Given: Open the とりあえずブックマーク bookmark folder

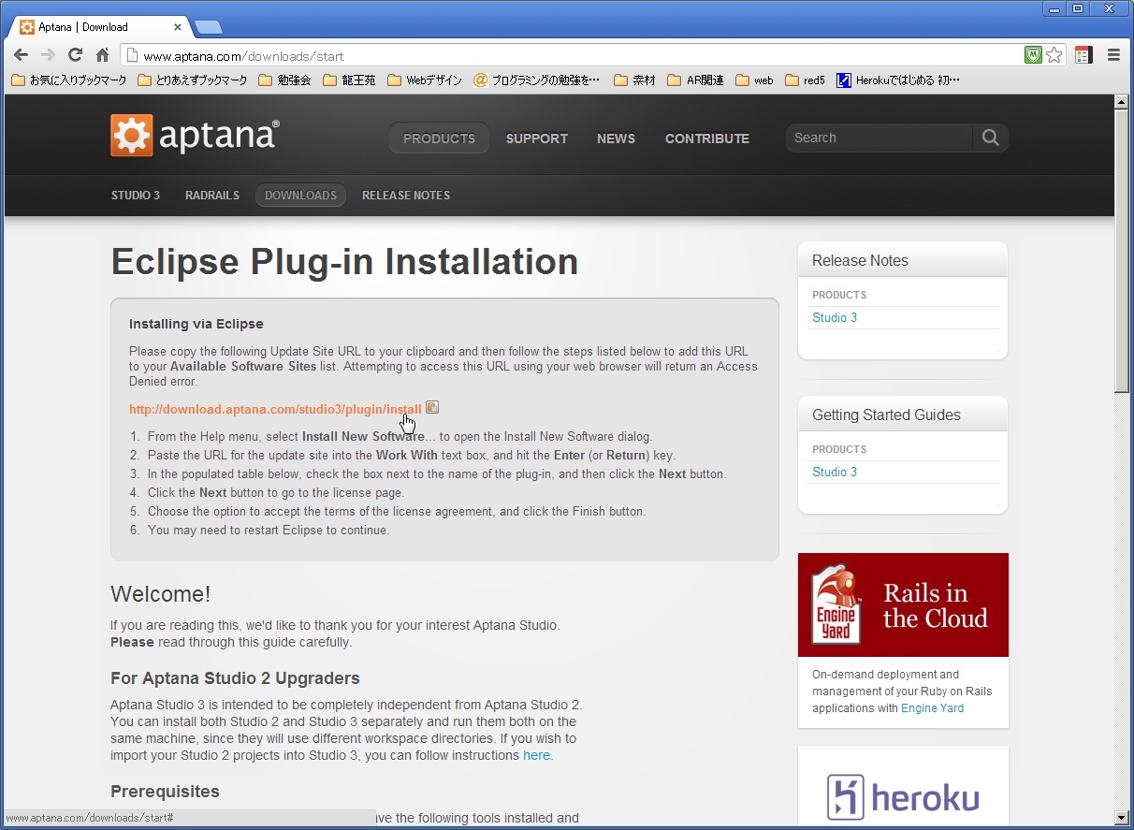Looking at the screenshot, I should point(193,80).
